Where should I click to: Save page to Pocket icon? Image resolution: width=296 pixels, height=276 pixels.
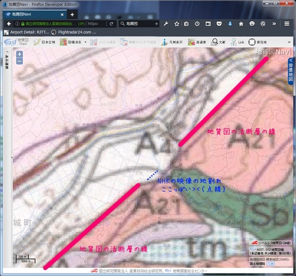(219, 24)
